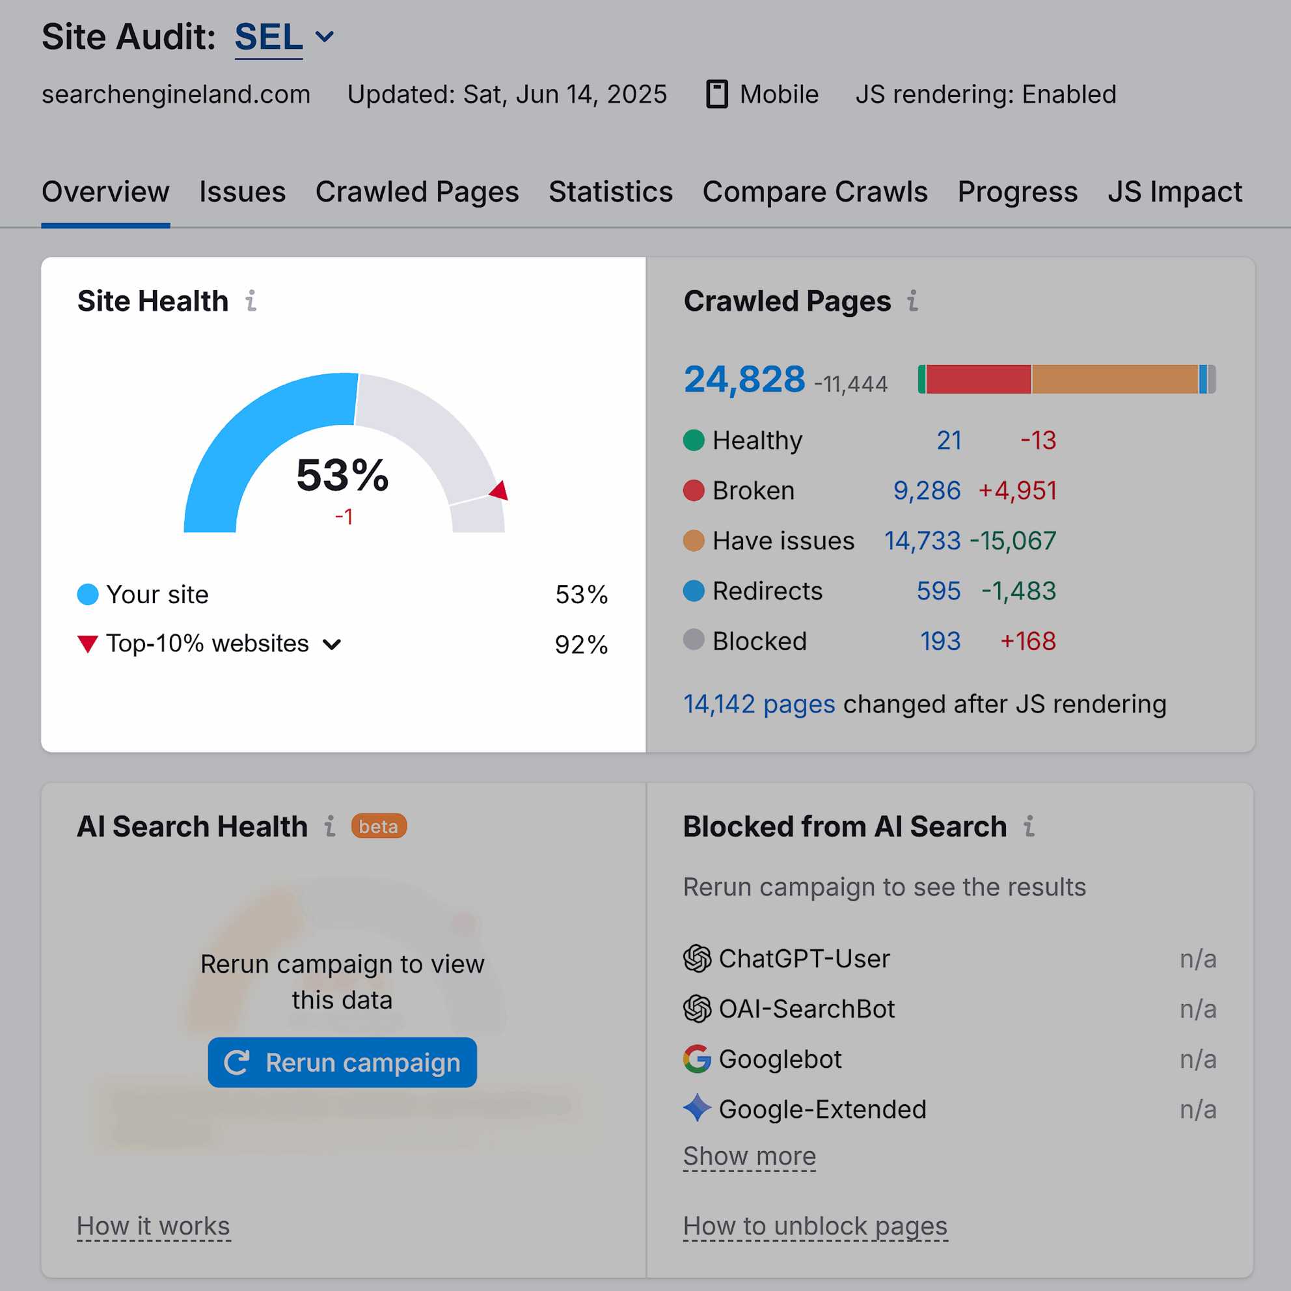Click the ChatGPT-User bot icon
The height and width of the screenshot is (1291, 1291).
(697, 959)
